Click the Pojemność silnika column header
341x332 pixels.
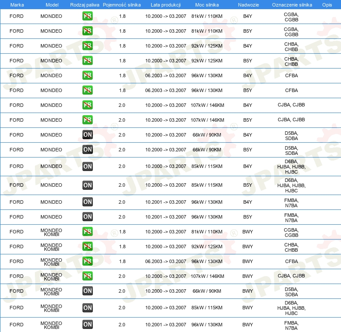click(122, 5)
